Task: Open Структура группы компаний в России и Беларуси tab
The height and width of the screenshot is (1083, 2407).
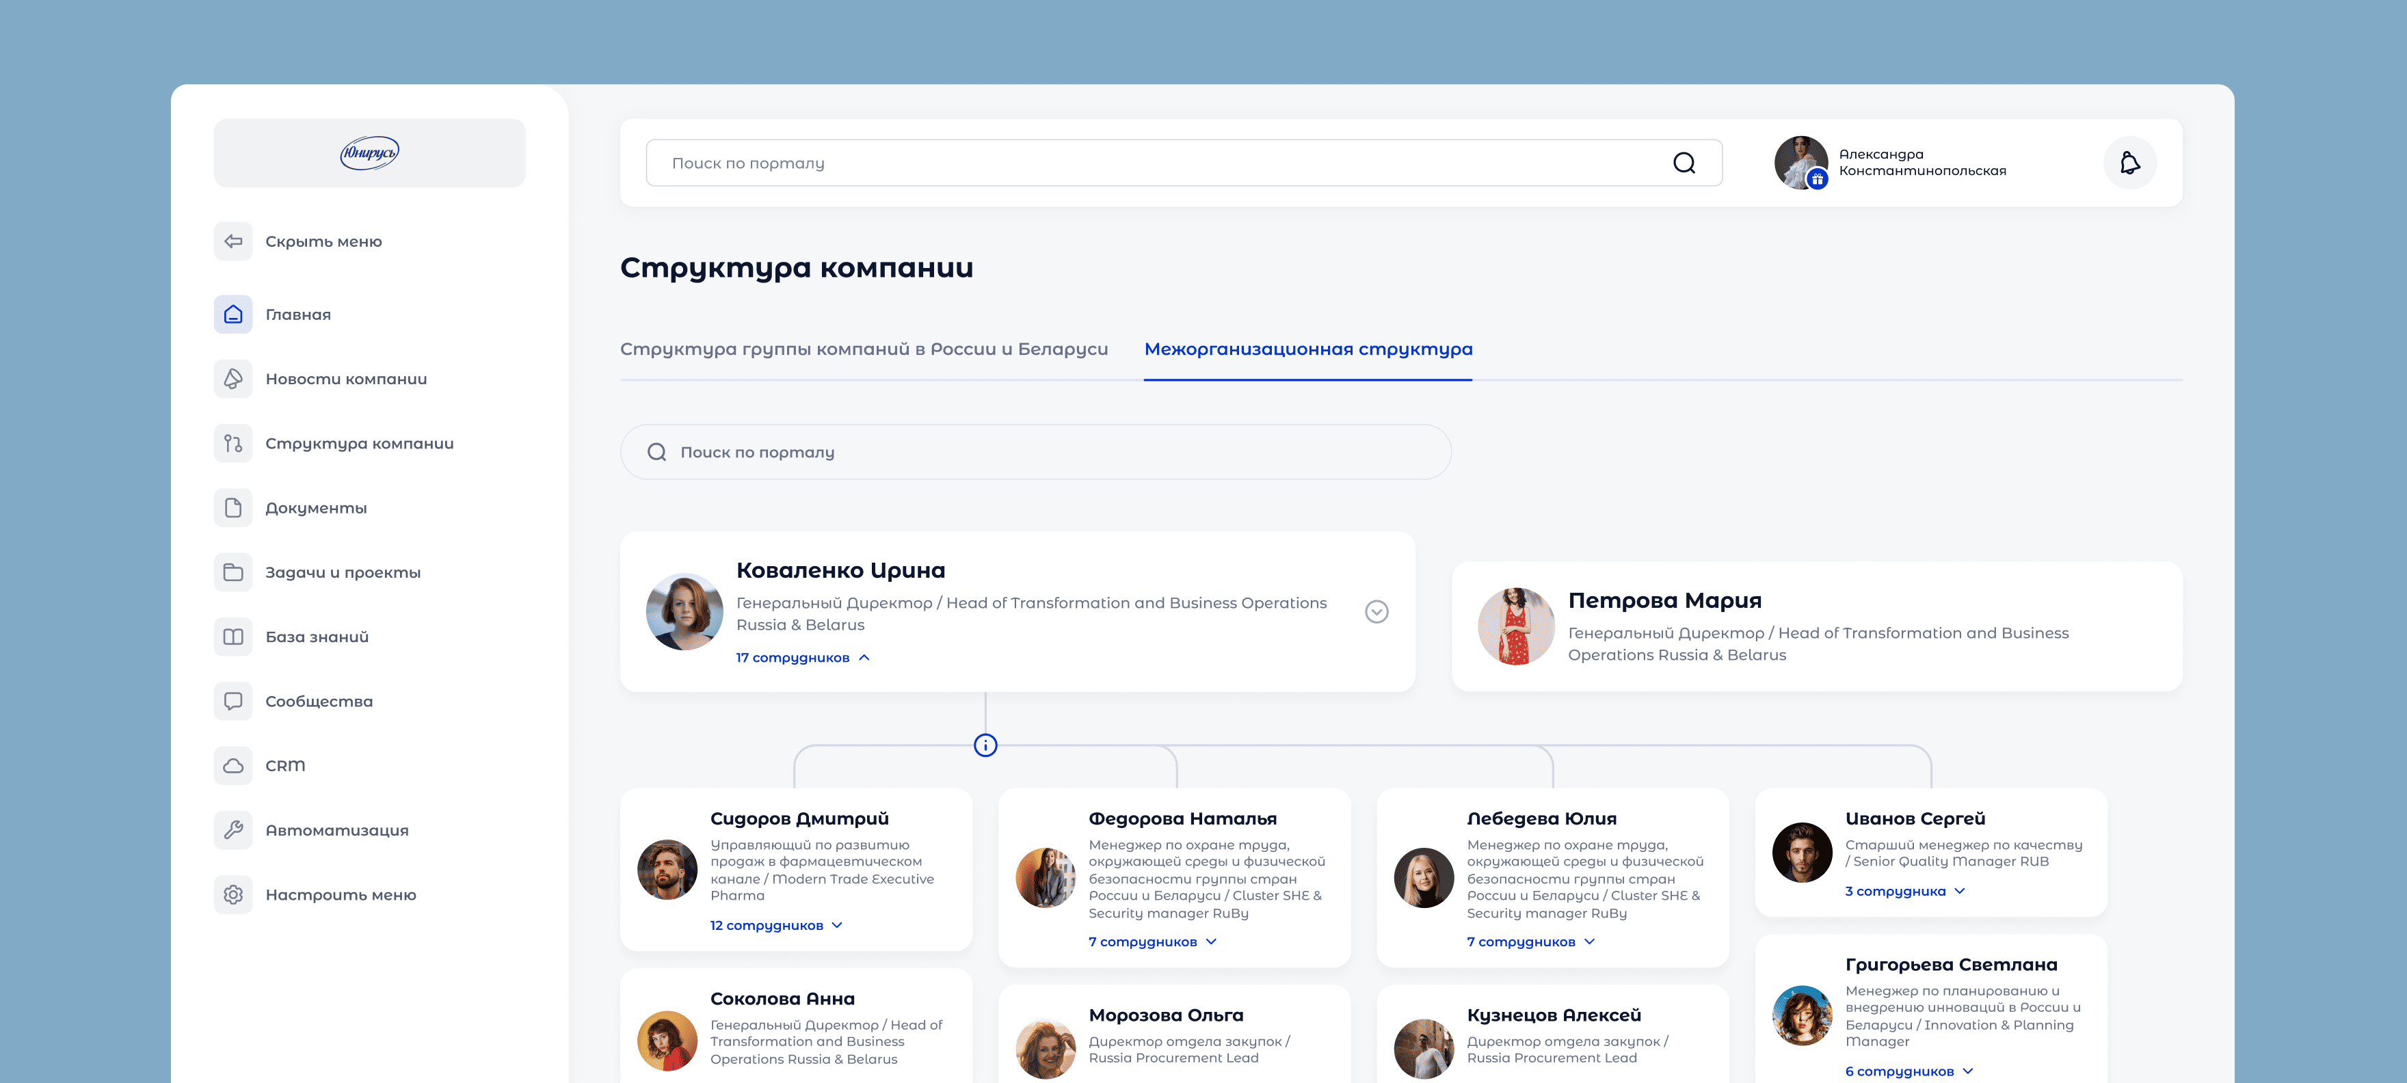Action: click(864, 349)
